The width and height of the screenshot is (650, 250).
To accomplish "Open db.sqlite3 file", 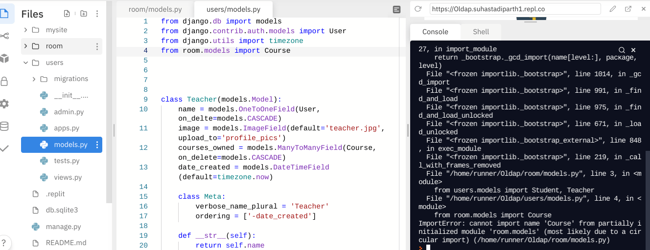I will [x=61, y=210].
